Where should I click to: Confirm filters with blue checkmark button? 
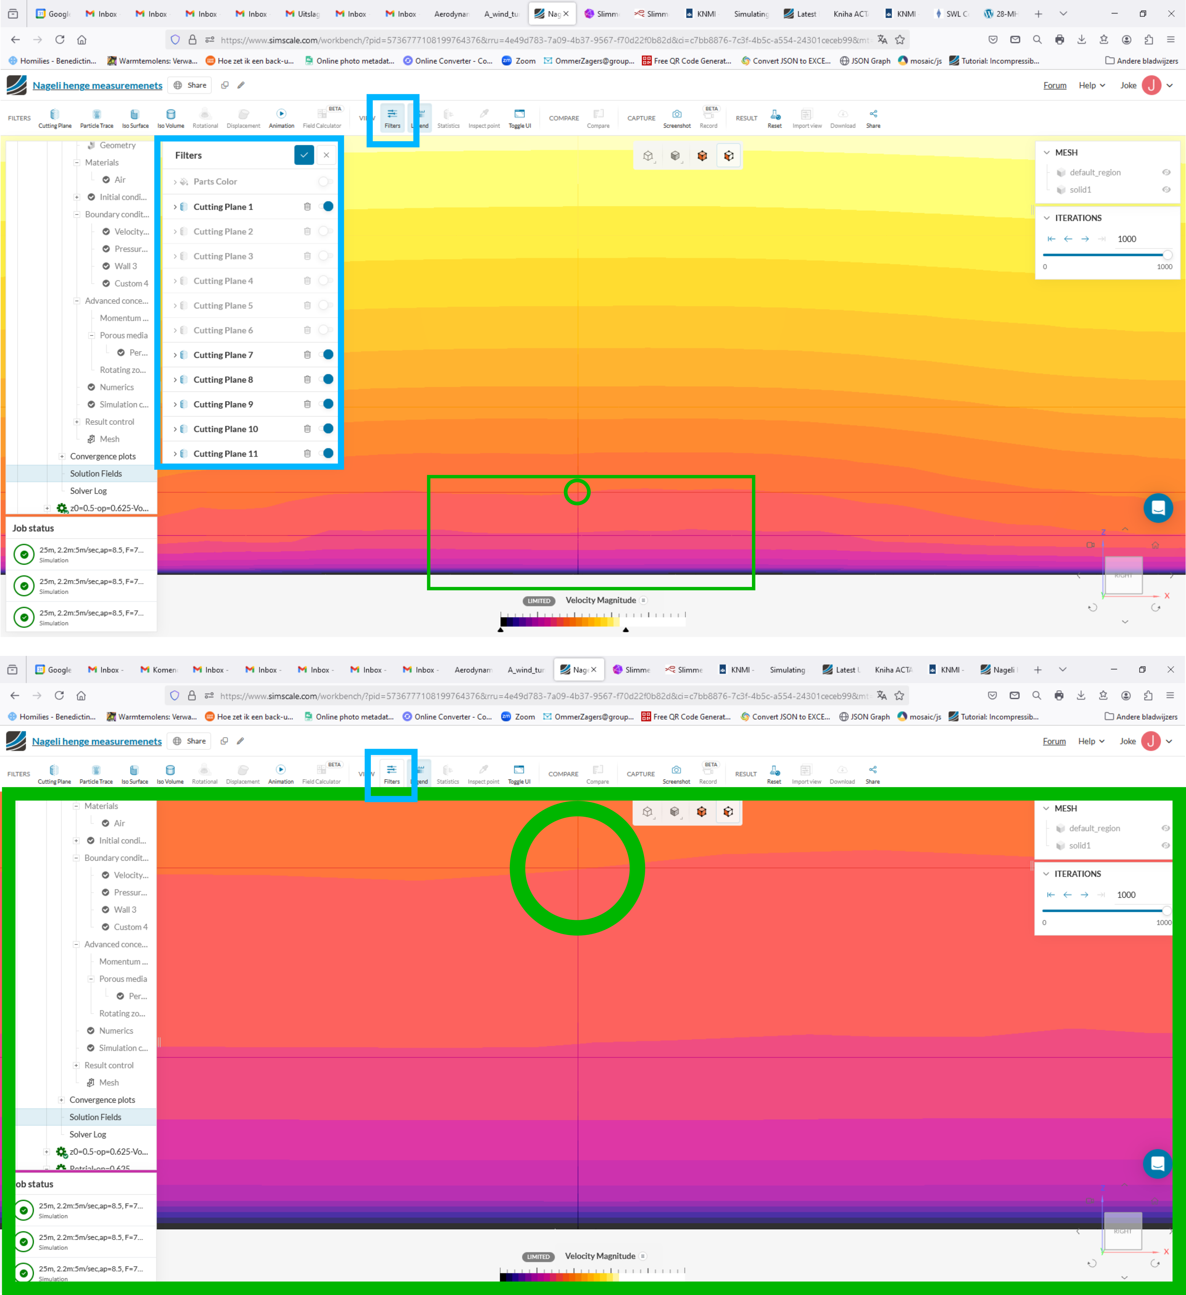click(x=304, y=155)
